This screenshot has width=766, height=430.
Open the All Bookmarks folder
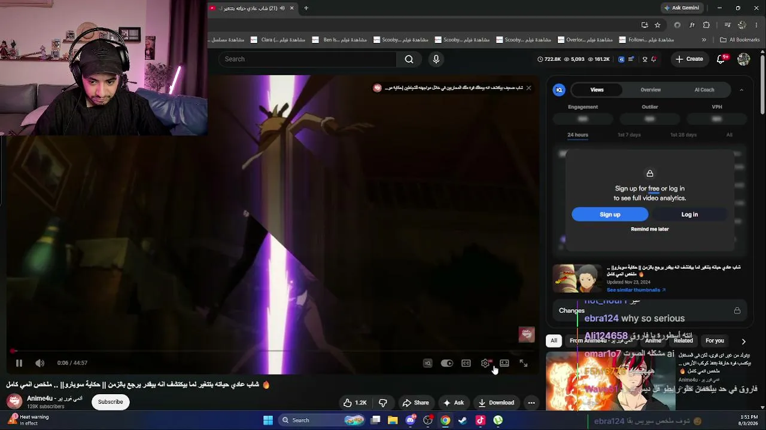740,40
